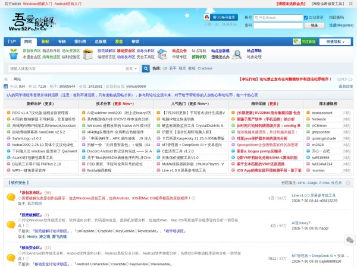Screen dimensions: 357x267
Task: Open the Windows破解入门 link
Action: coord(37,4)
